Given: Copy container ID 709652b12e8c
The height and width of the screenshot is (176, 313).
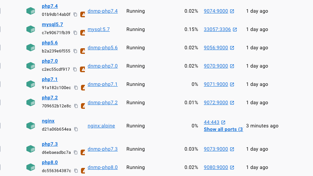Looking at the screenshot, I should click(76, 106).
